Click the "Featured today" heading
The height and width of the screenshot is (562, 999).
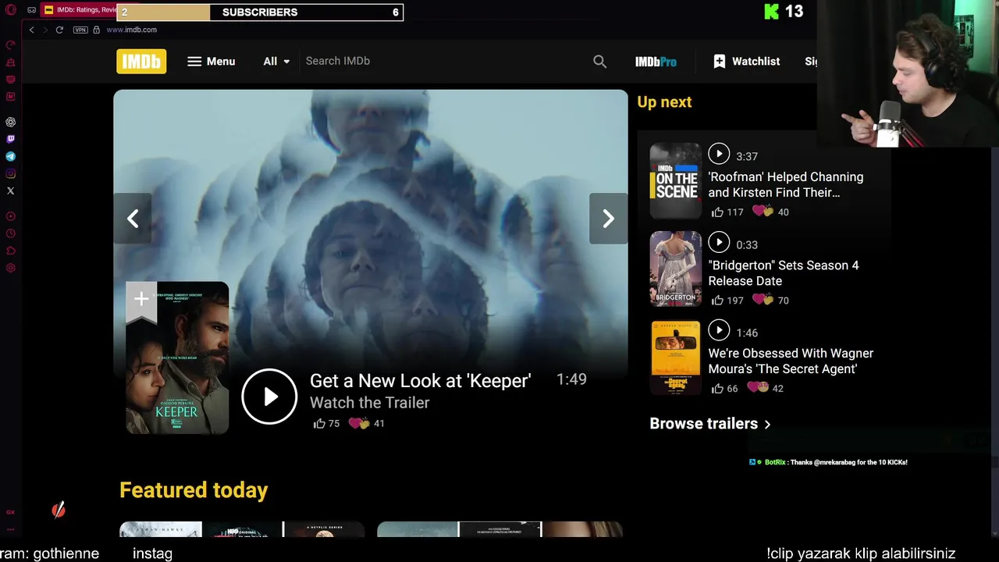pos(194,490)
